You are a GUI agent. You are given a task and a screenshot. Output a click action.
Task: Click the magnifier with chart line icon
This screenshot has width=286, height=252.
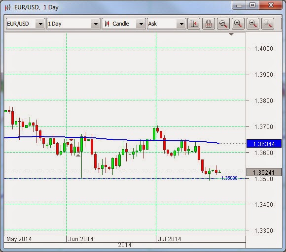[x=223, y=24]
